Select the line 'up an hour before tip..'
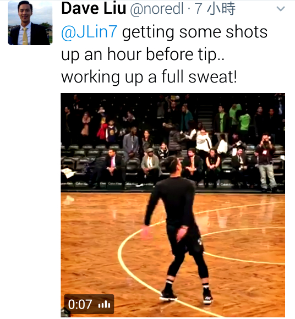The width and height of the screenshot is (295, 319). (143, 54)
